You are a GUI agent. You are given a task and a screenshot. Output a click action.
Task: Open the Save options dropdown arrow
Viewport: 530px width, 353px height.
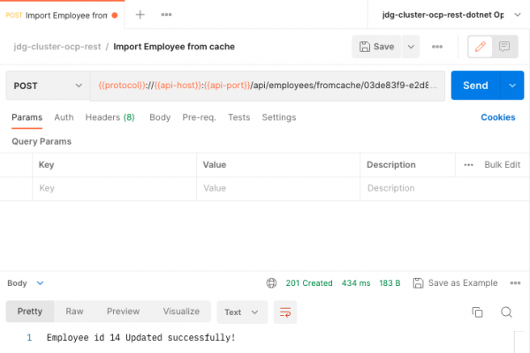[412, 47]
